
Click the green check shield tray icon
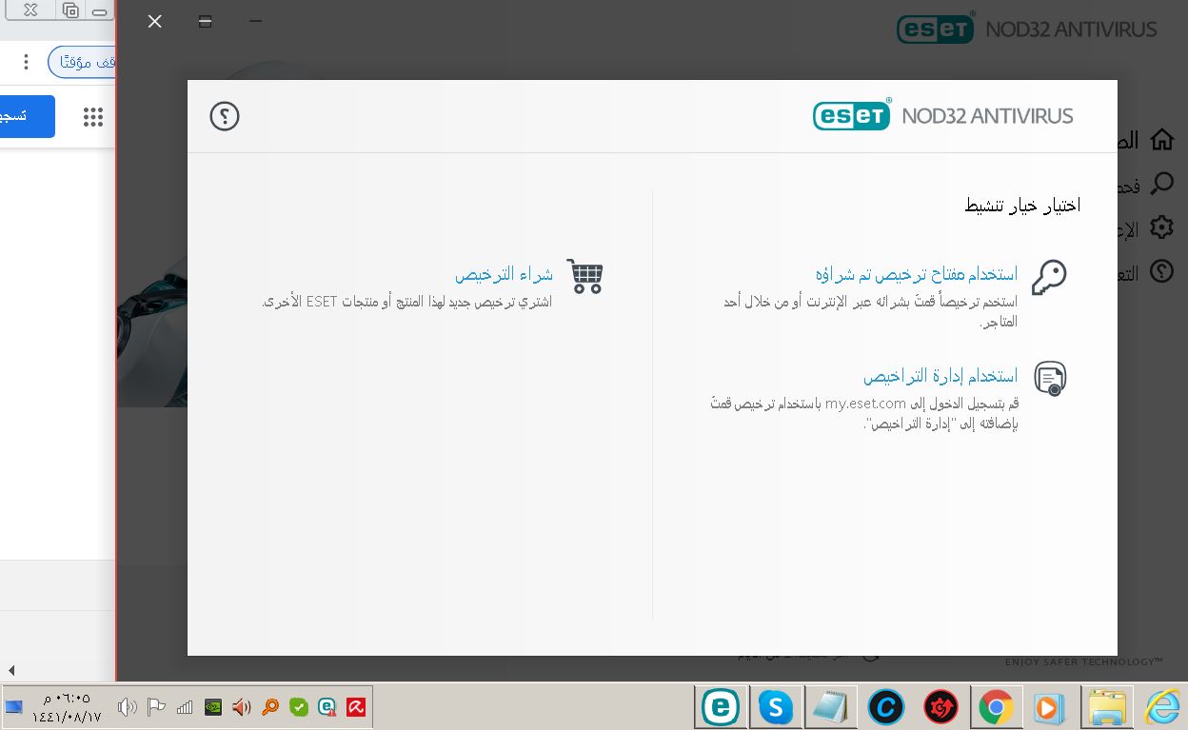tap(299, 707)
